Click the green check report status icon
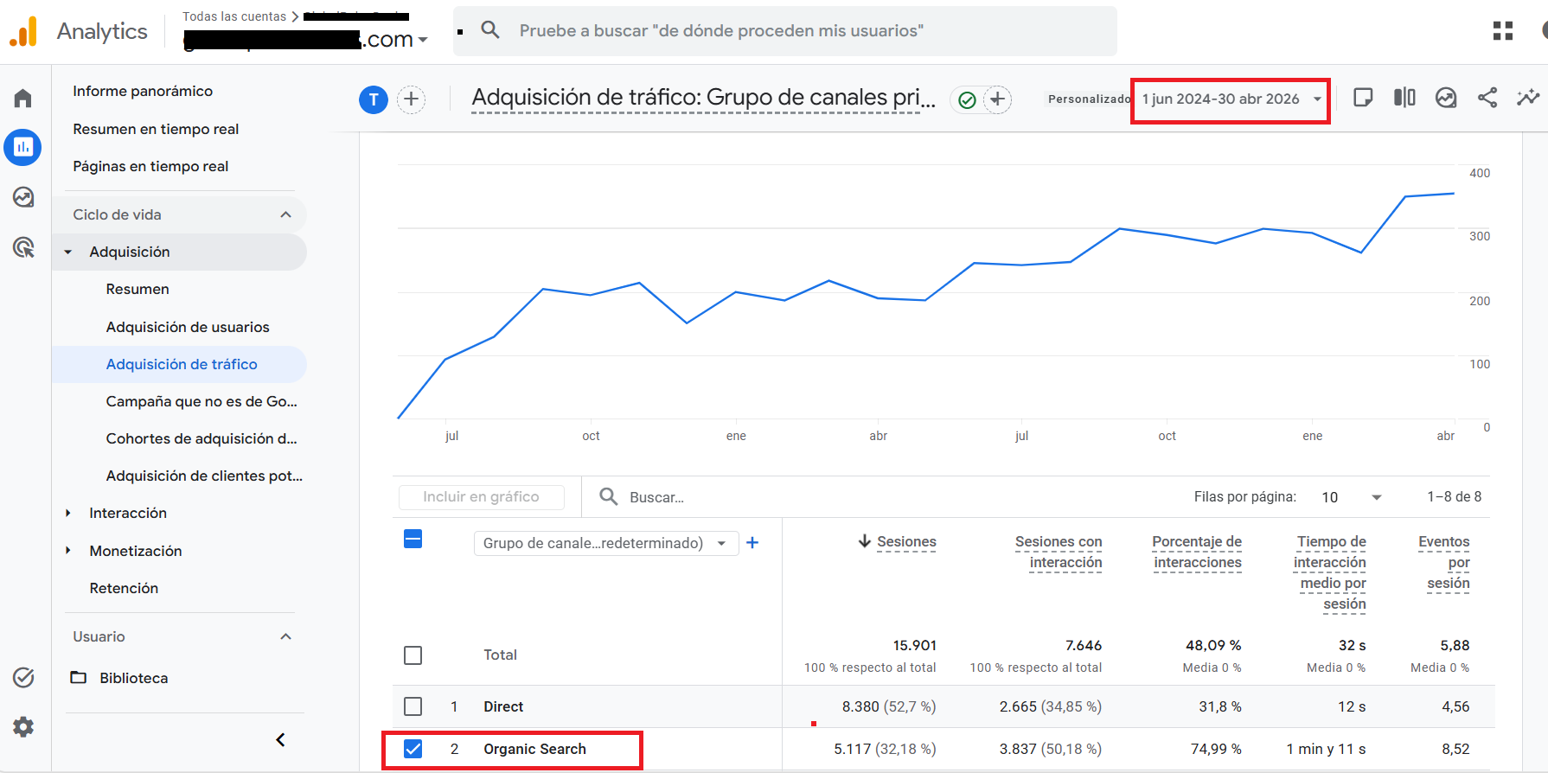 click(x=967, y=100)
